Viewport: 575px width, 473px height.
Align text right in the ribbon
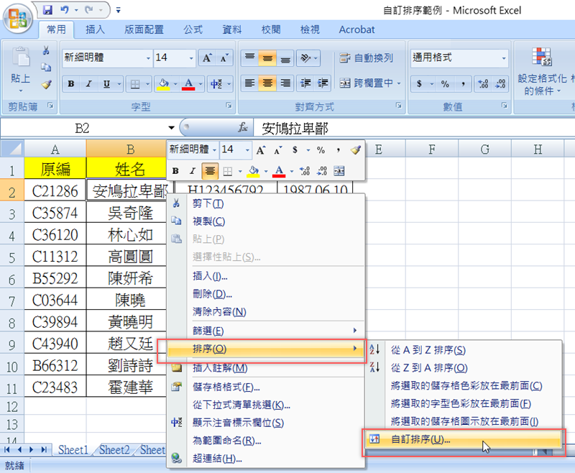click(x=285, y=83)
